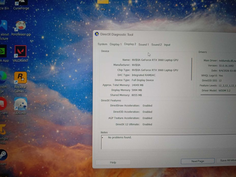Go to the Sound 1 tab
The height and width of the screenshot is (177, 236).
(144, 45)
